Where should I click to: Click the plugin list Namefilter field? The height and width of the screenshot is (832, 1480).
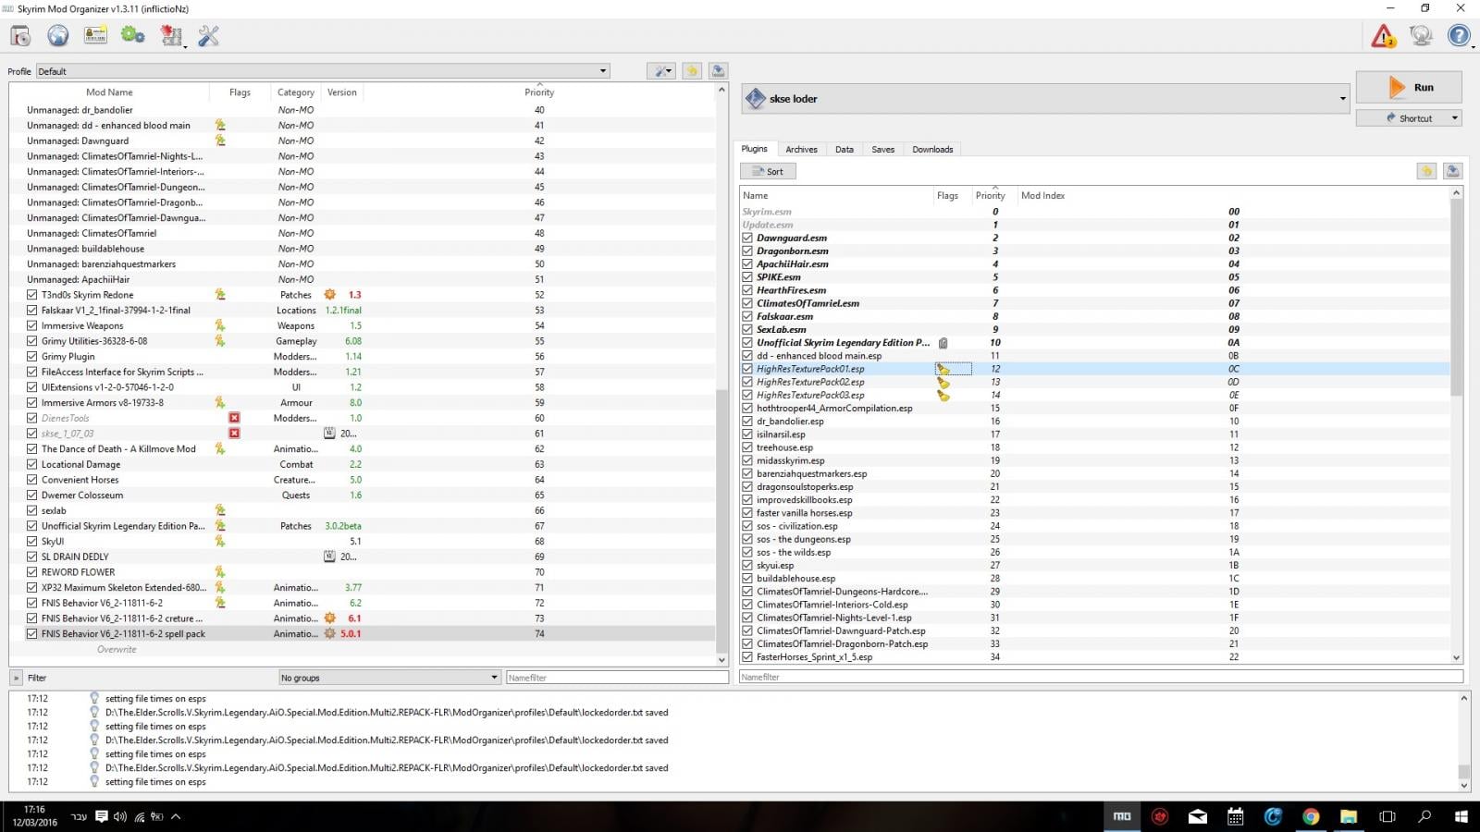[x=1101, y=677]
